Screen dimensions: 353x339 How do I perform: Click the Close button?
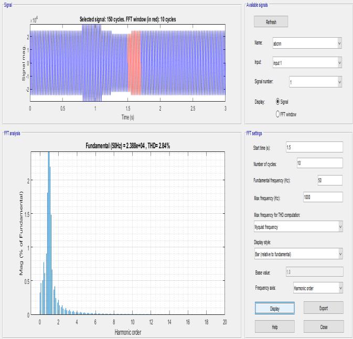point(324,326)
